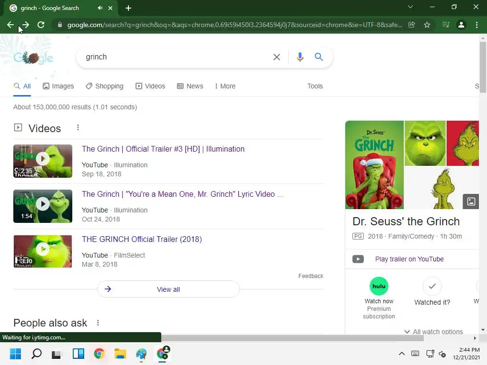Open the Paint app on the taskbar

coord(141,354)
